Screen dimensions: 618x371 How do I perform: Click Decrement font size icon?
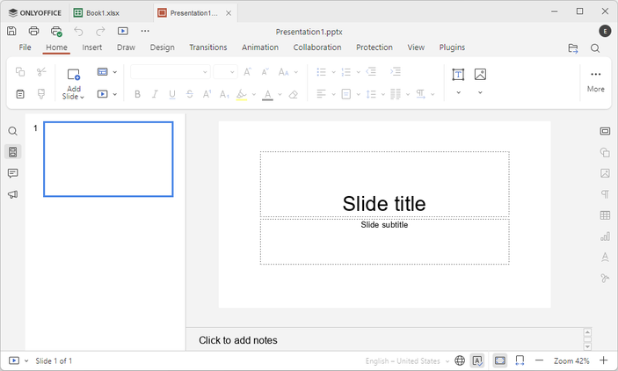tap(265, 72)
